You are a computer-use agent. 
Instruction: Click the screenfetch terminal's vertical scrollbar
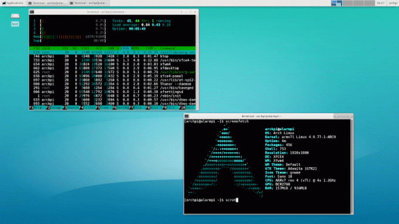click(x=351, y=167)
